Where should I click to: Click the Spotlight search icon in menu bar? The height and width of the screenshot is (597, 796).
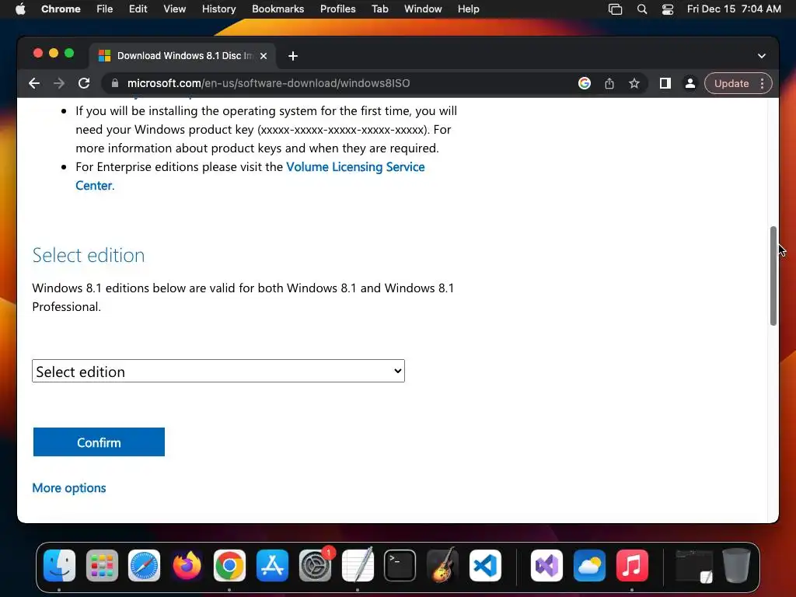(x=641, y=9)
